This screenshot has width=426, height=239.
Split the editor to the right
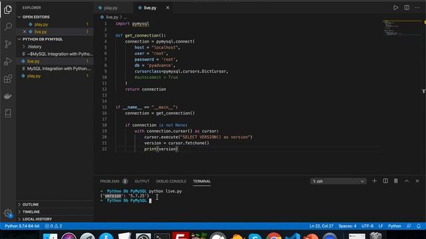[407, 7]
